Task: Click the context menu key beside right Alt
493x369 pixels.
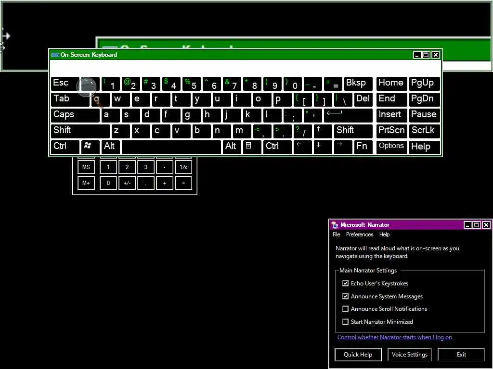Action: [x=251, y=146]
